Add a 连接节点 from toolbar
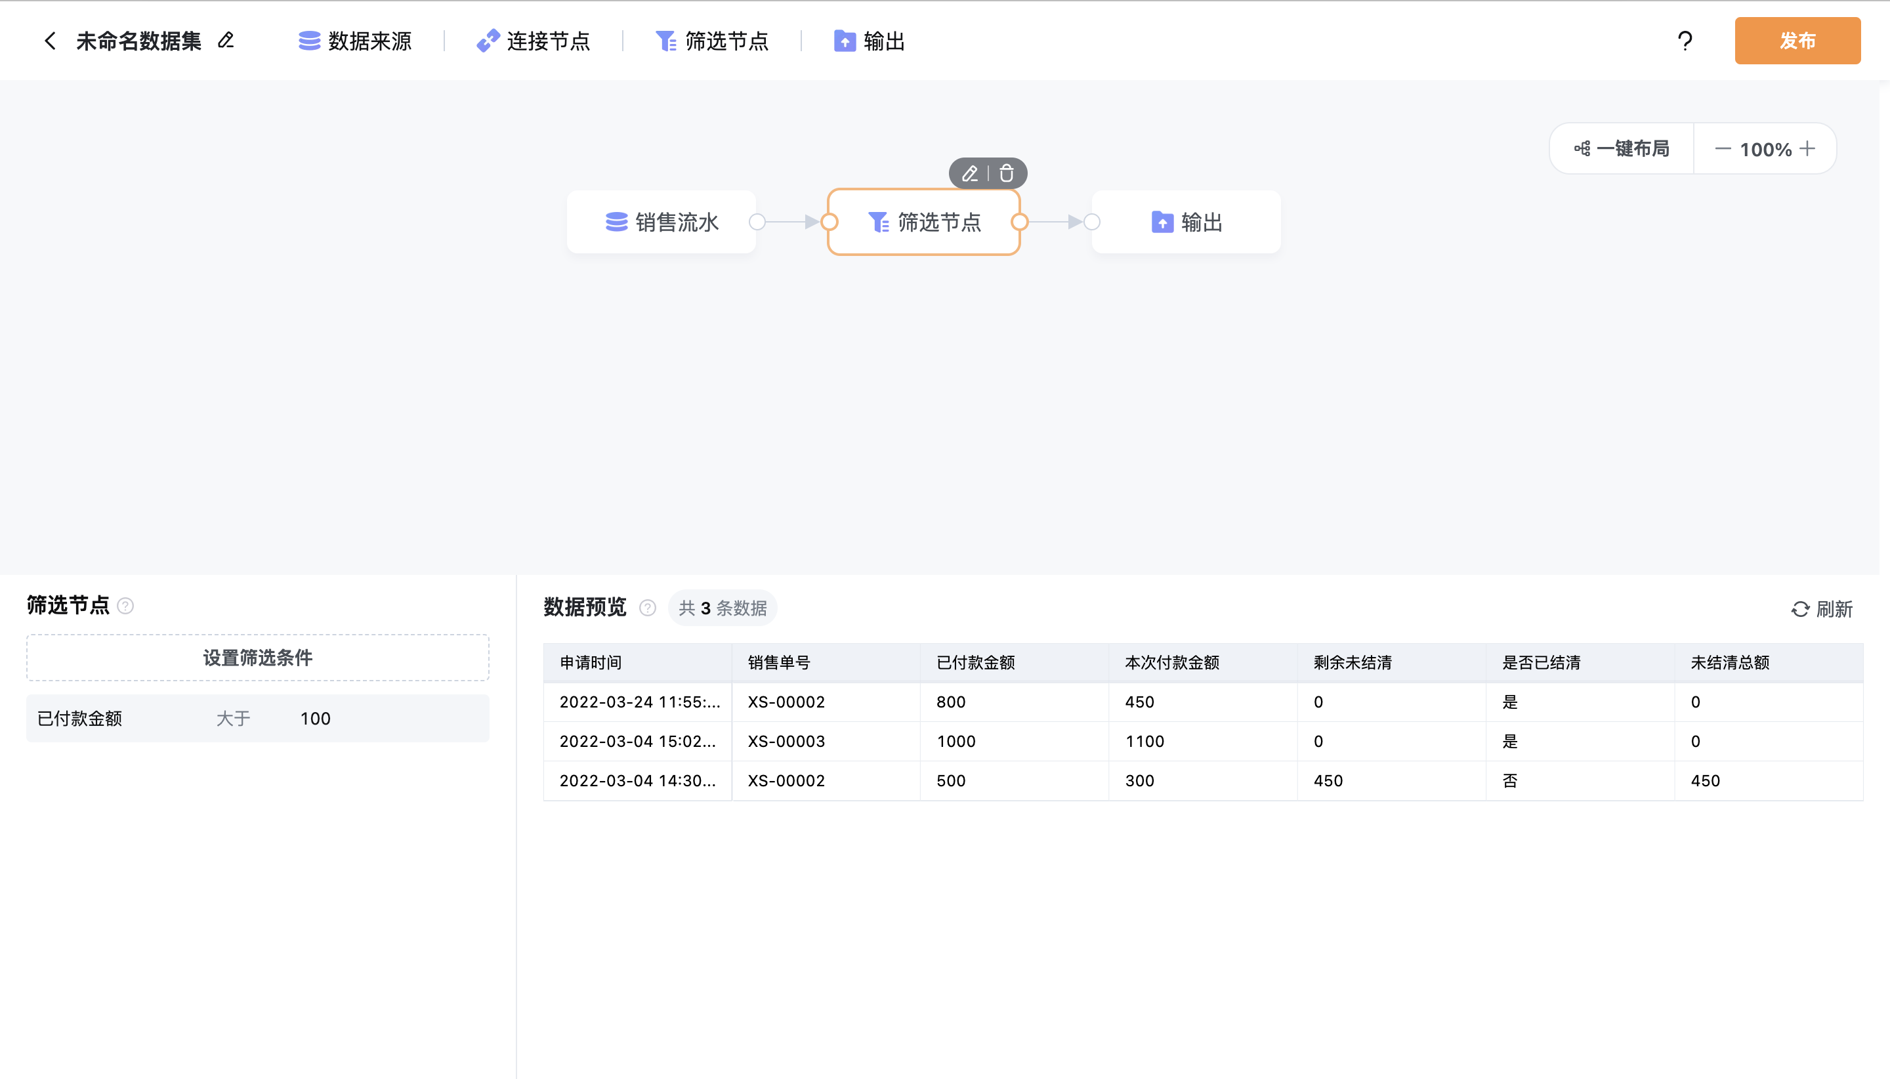 click(x=534, y=41)
